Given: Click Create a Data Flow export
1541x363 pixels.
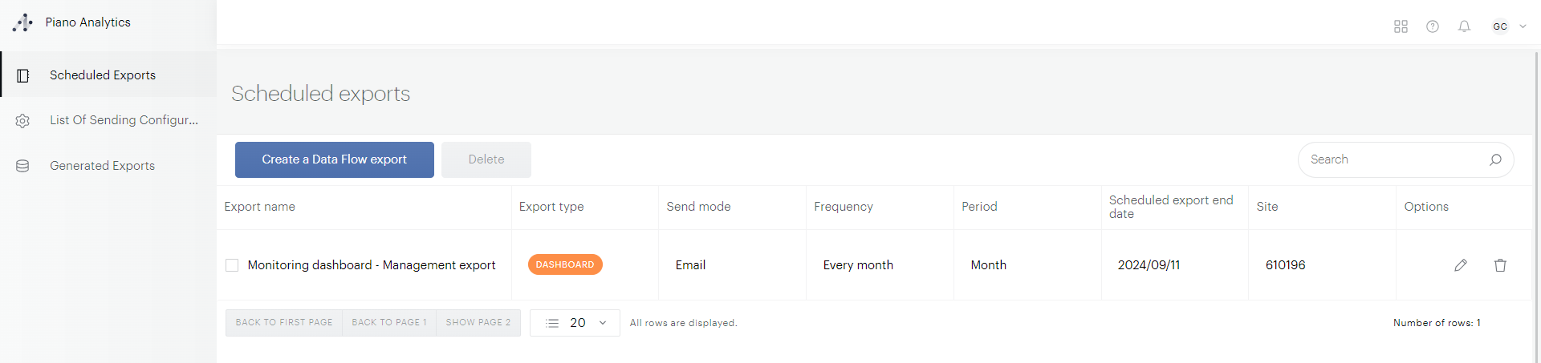Looking at the screenshot, I should pyautogui.click(x=335, y=159).
